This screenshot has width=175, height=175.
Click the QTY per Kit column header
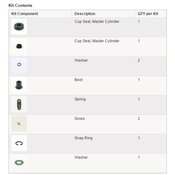point(148,14)
